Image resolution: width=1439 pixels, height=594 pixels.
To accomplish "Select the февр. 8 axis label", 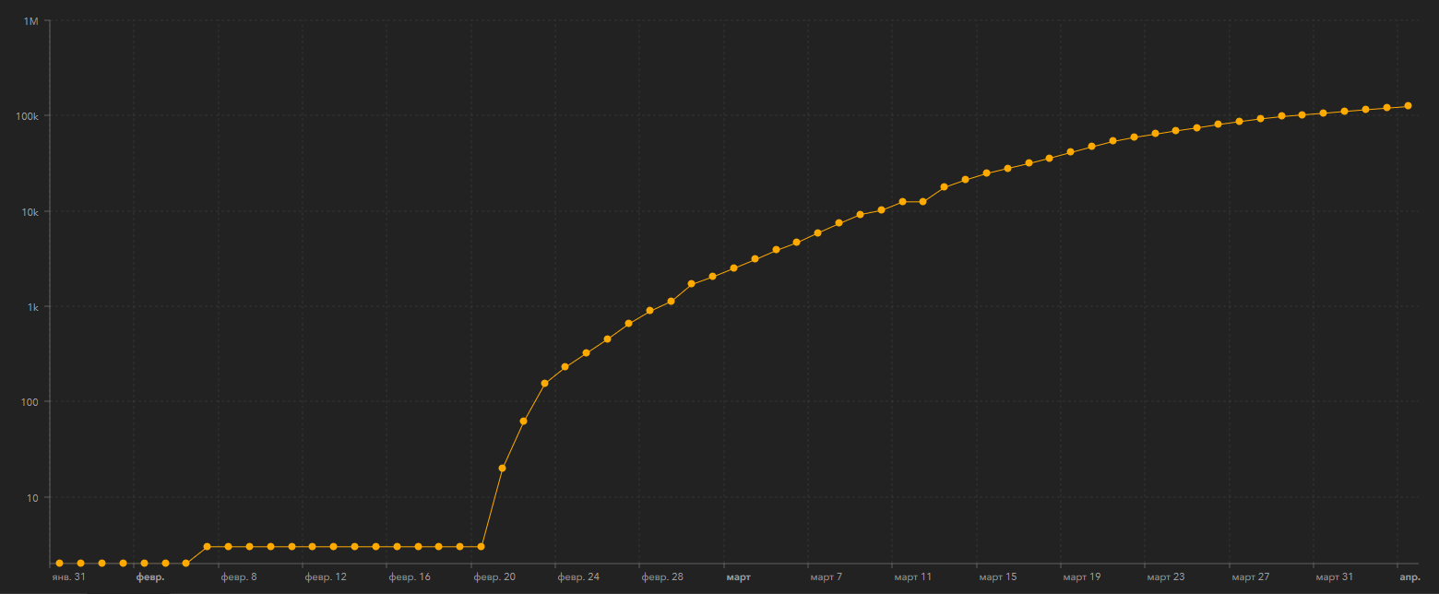I will pyautogui.click(x=239, y=577).
